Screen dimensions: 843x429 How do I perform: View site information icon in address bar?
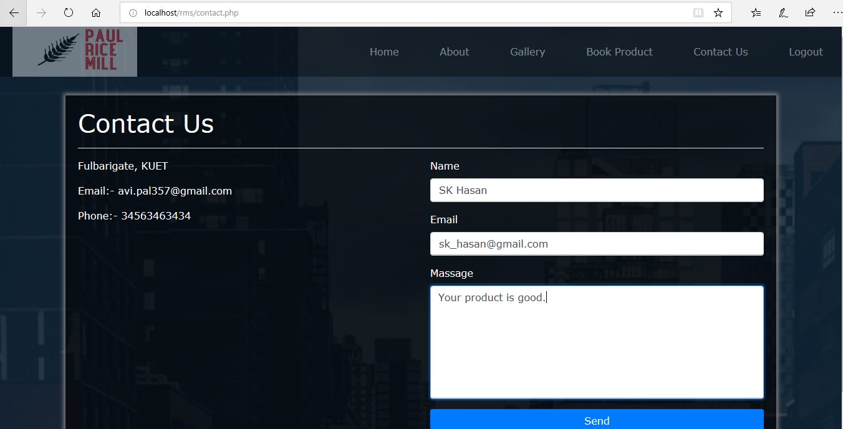132,12
